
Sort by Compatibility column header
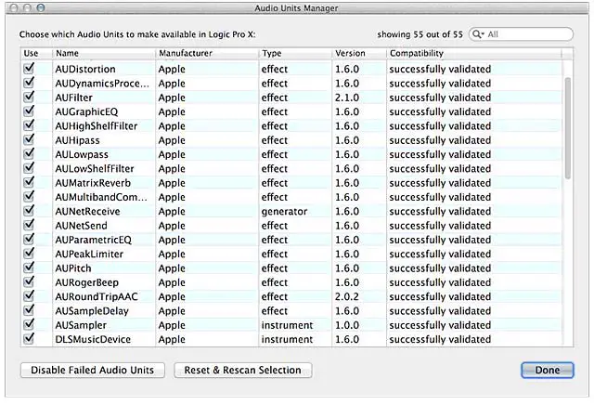coord(474,54)
